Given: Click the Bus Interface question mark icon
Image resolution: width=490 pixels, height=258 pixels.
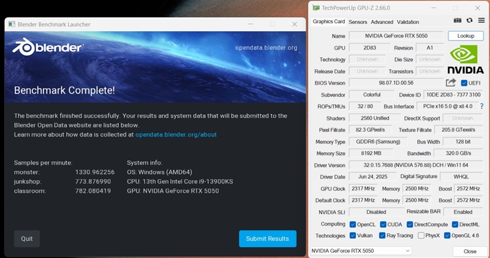Looking at the screenshot, I should pyautogui.click(x=481, y=106).
